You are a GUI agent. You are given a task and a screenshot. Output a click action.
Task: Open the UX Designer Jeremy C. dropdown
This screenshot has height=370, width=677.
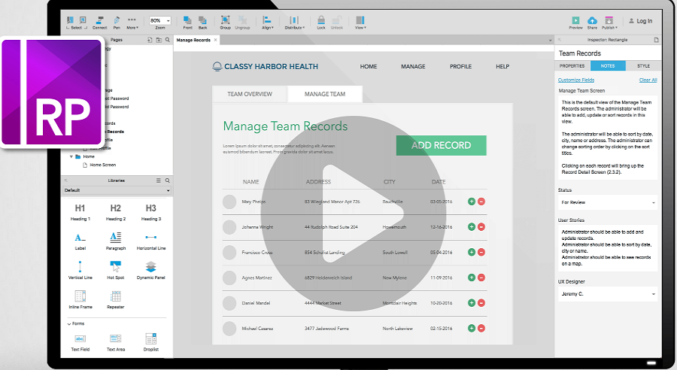608,294
